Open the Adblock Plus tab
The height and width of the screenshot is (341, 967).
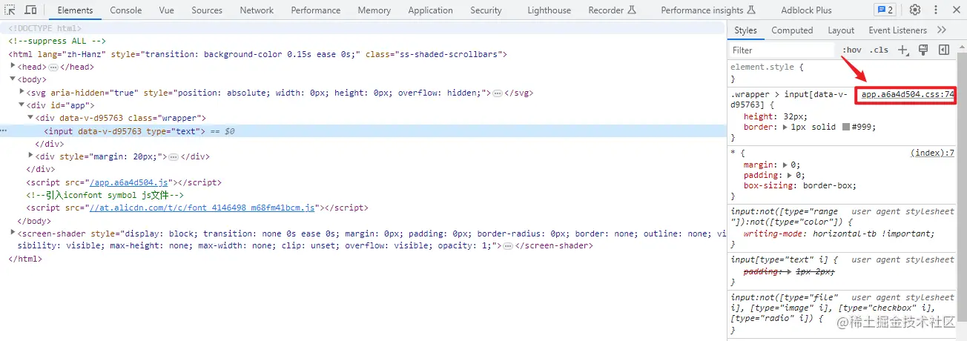(x=806, y=10)
